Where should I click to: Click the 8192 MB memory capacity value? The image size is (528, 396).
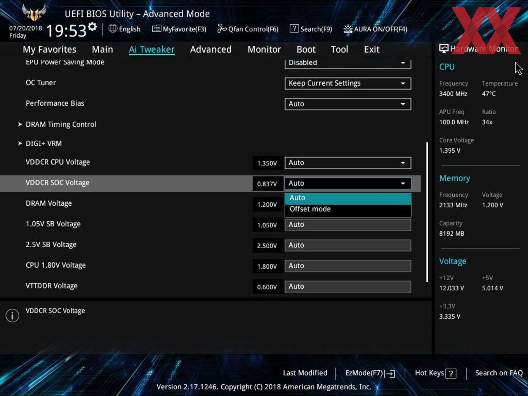[x=452, y=233]
